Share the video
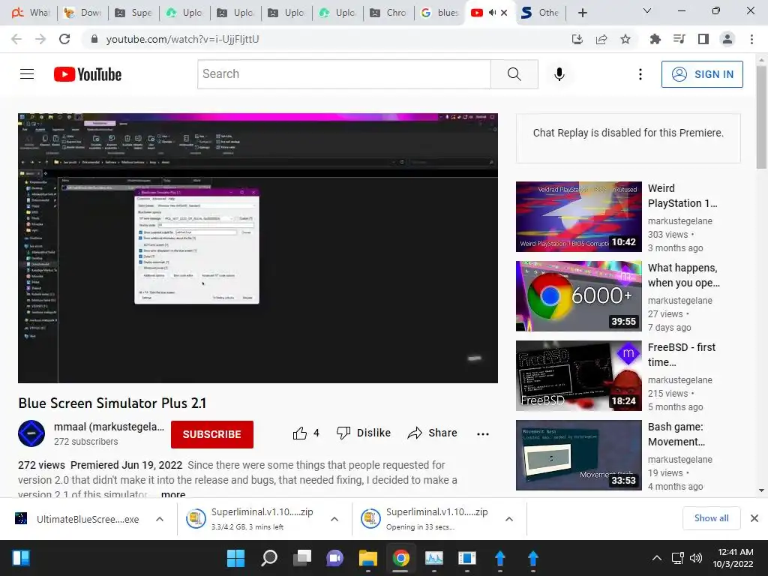This screenshot has height=576, width=768. point(433,433)
